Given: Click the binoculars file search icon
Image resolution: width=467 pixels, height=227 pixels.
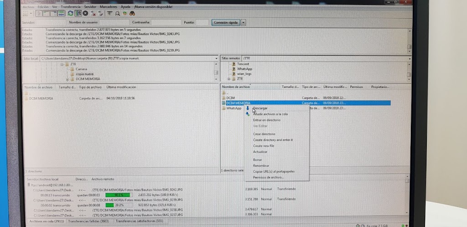Looking at the screenshot, I should click(132, 14).
